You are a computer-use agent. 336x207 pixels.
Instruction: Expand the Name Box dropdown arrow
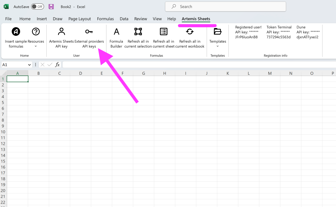29,65
